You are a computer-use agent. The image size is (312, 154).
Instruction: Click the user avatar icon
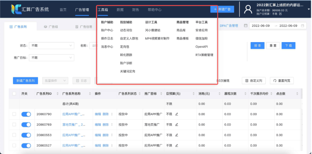(x=248, y=9)
